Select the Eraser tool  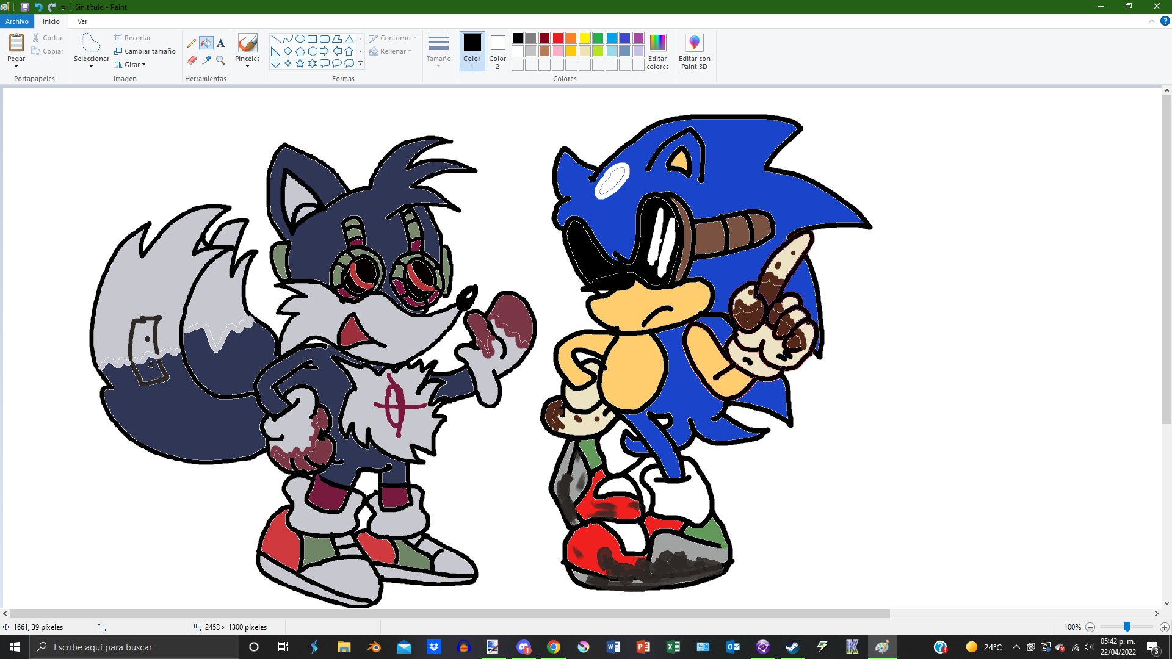[x=192, y=60]
